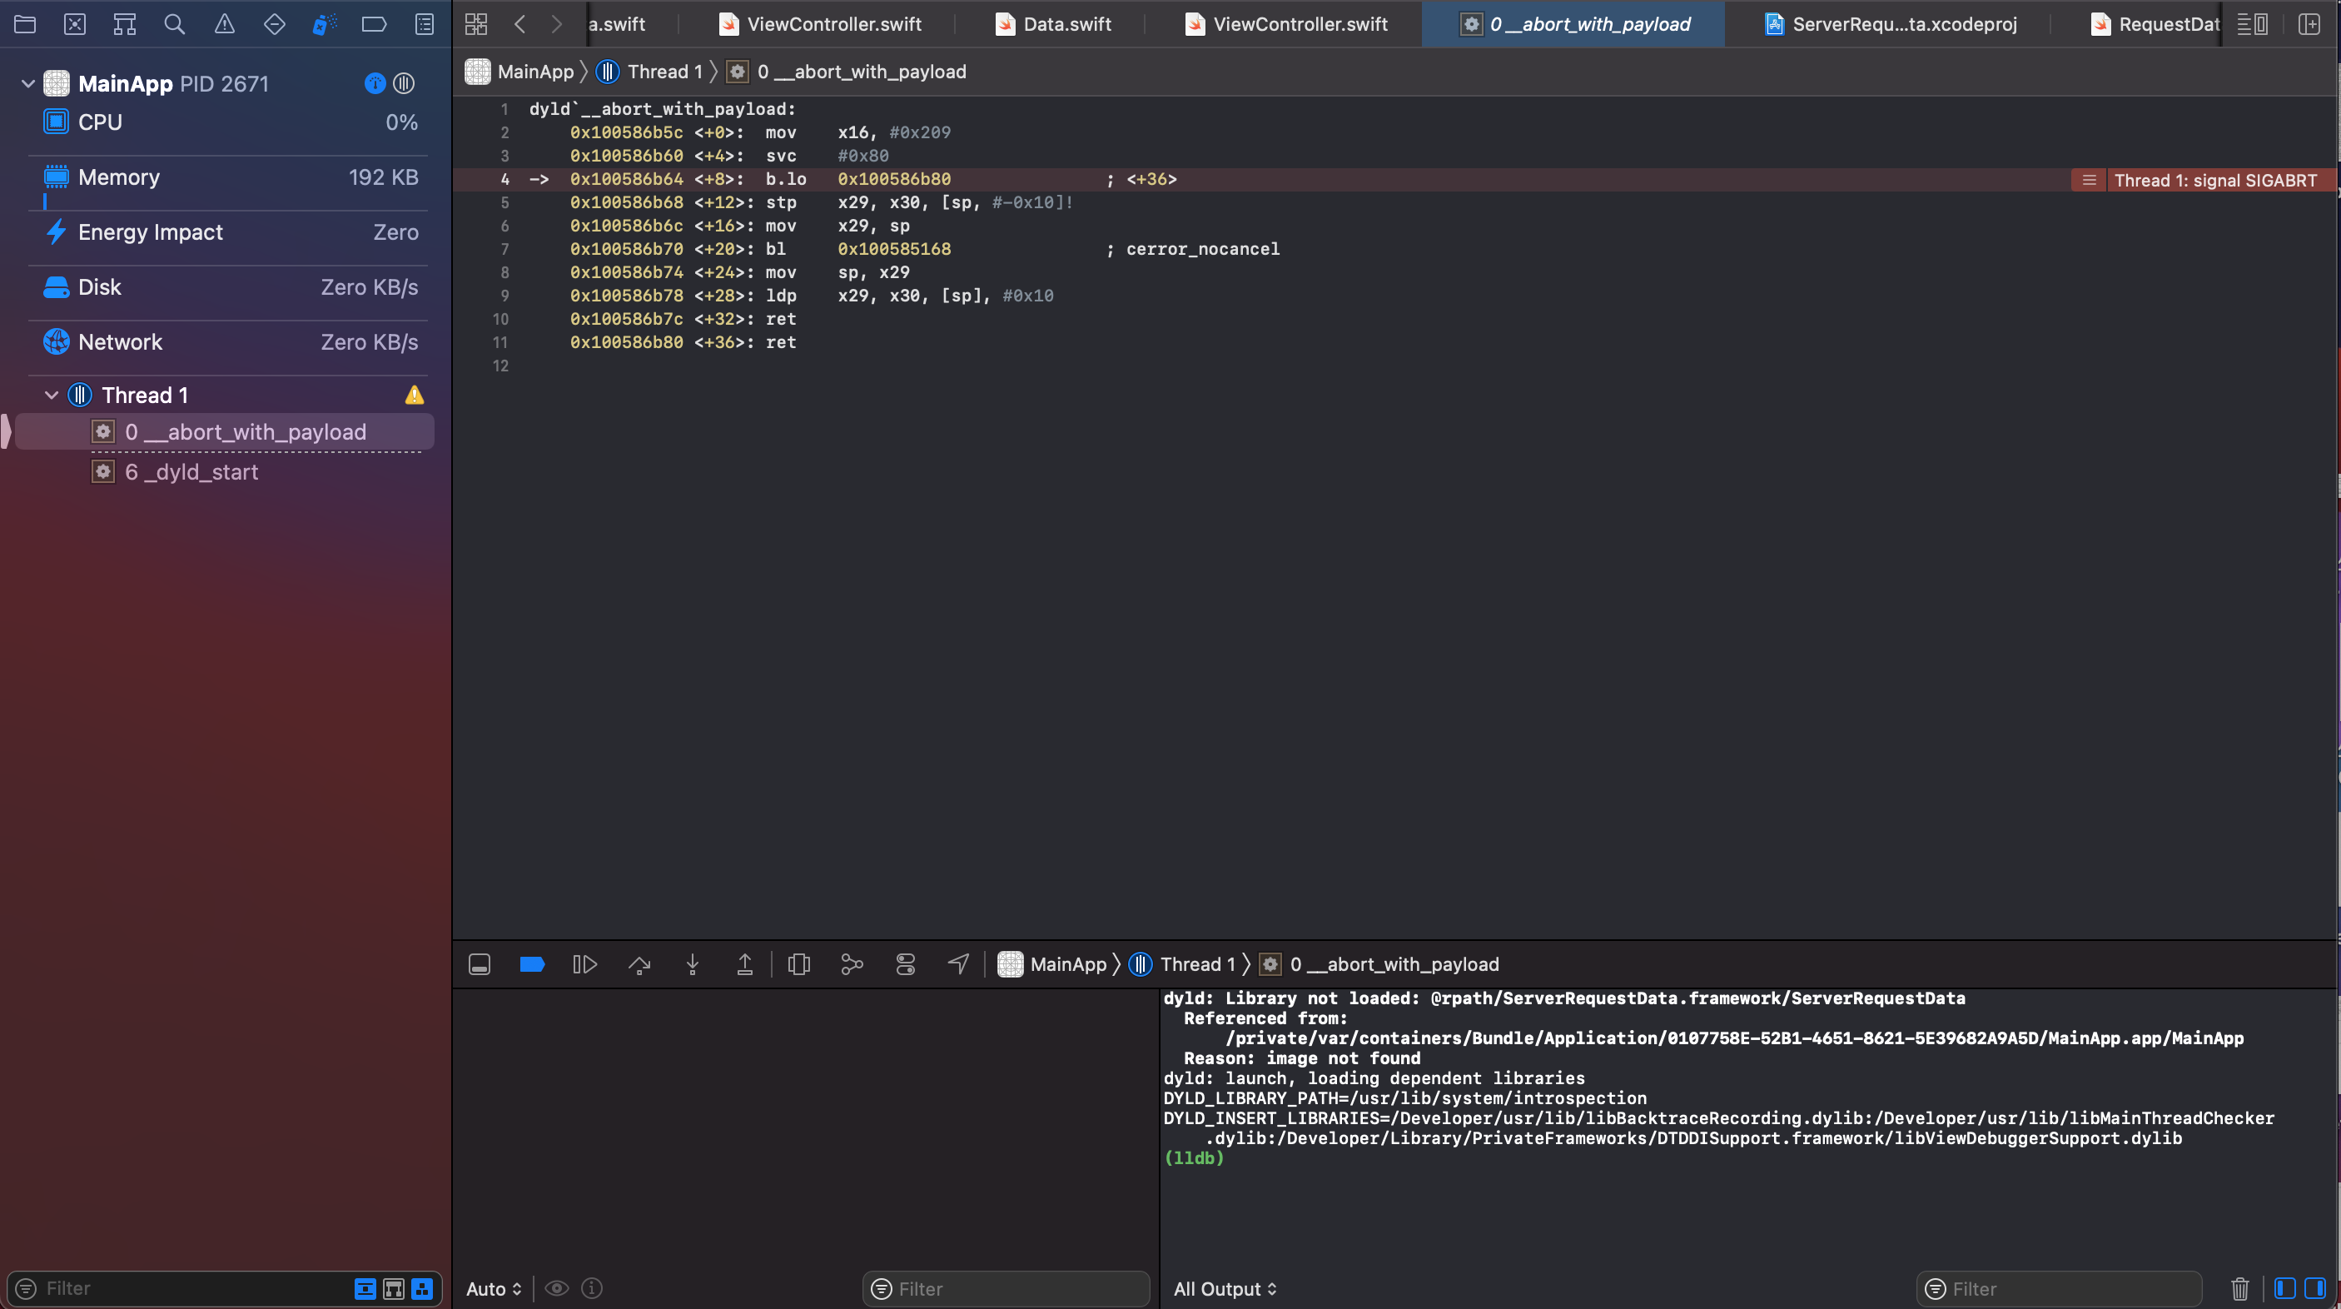Click Step Out debug button
This screenshot has width=2341, height=1309.
[744, 964]
